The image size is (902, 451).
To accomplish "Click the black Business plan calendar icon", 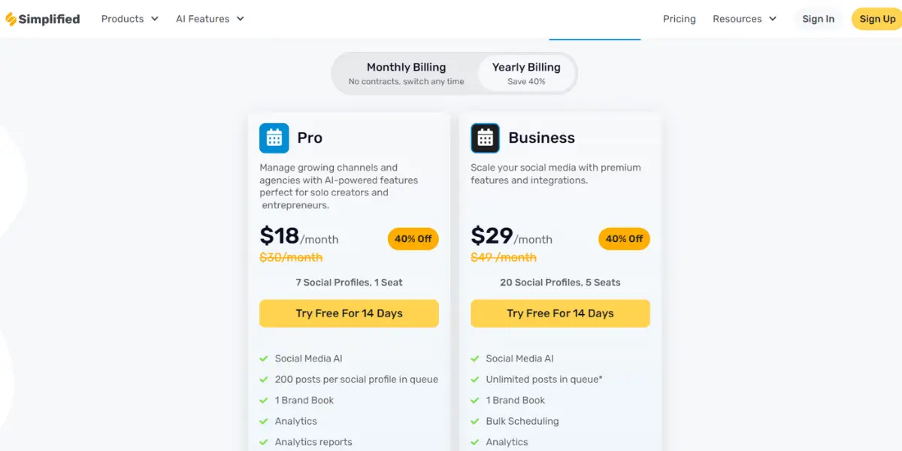I will point(486,138).
